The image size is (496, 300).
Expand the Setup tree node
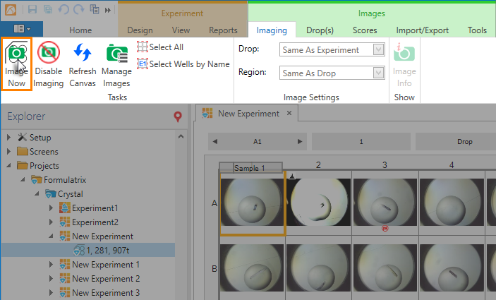click(x=9, y=138)
